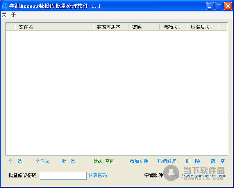The height and width of the screenshot is (188, 234).
Task: Click the 压缩后大小 column header
Action: (x=203, y=27)
